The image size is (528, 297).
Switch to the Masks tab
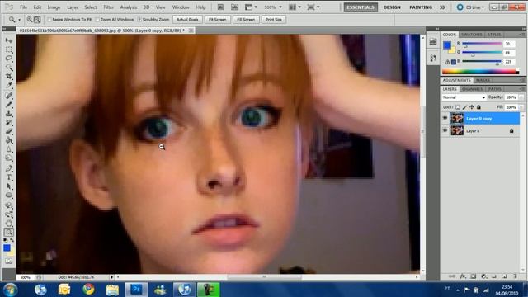coord(483,80)
